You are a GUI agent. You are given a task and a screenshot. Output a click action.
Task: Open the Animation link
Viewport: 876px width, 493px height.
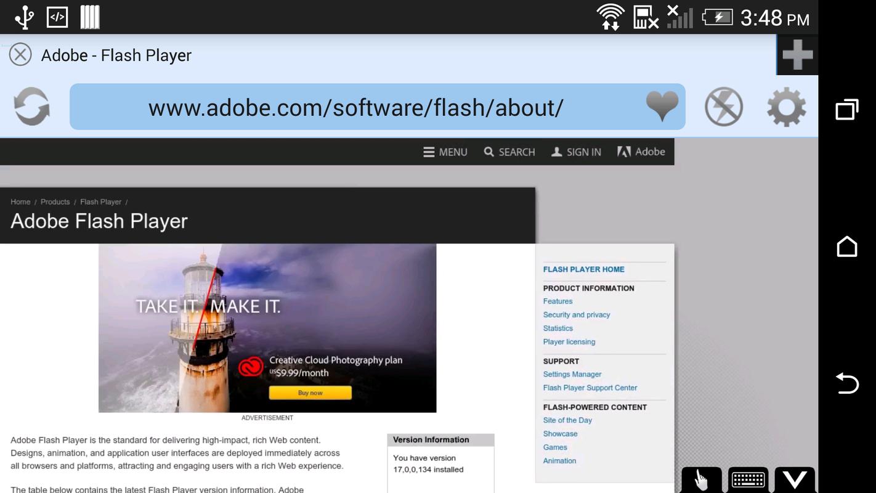tap(559, 461)
